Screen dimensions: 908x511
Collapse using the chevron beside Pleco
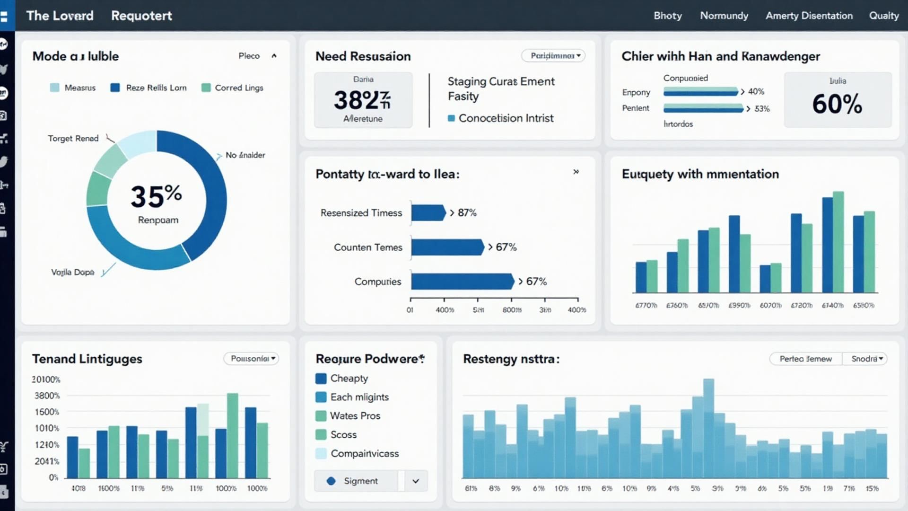pos(274,56)
